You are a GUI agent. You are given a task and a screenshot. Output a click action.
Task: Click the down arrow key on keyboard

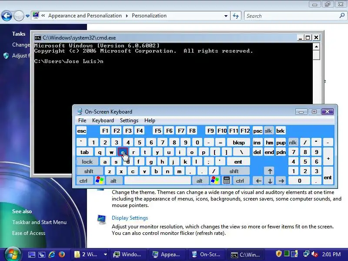pyautogui.click(x=270, y=181)
